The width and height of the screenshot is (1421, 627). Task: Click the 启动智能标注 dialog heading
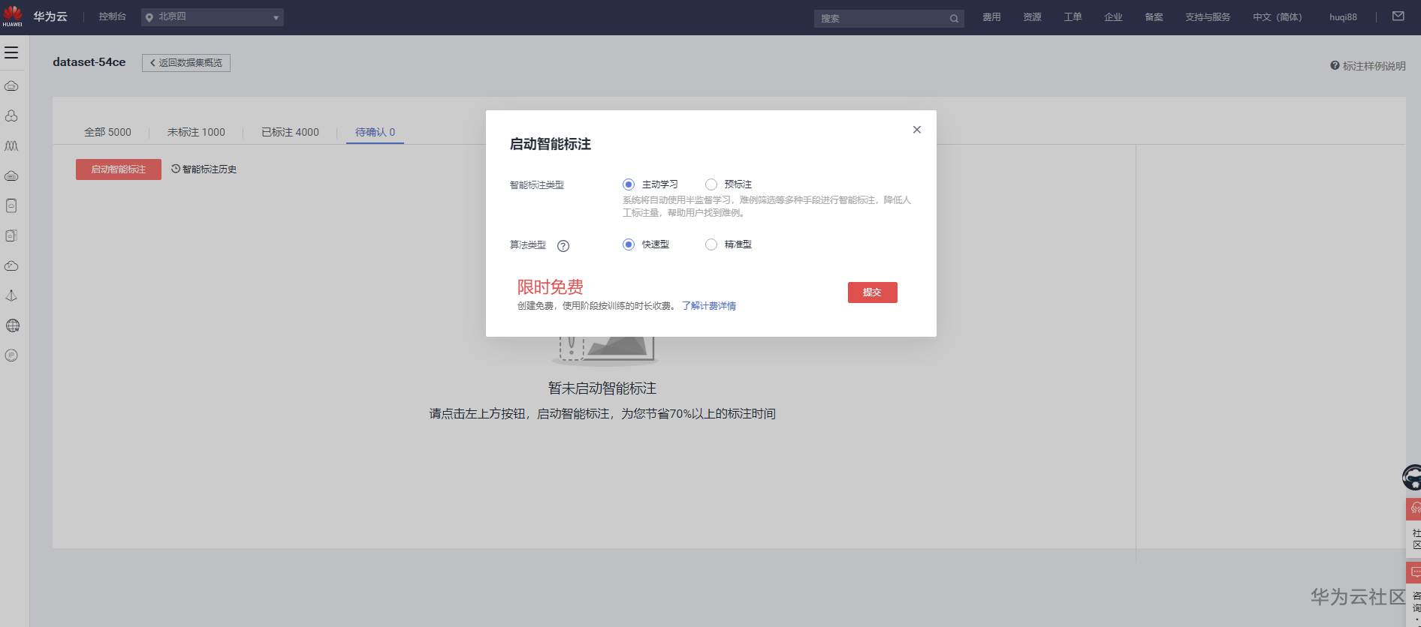click(551, 144)
